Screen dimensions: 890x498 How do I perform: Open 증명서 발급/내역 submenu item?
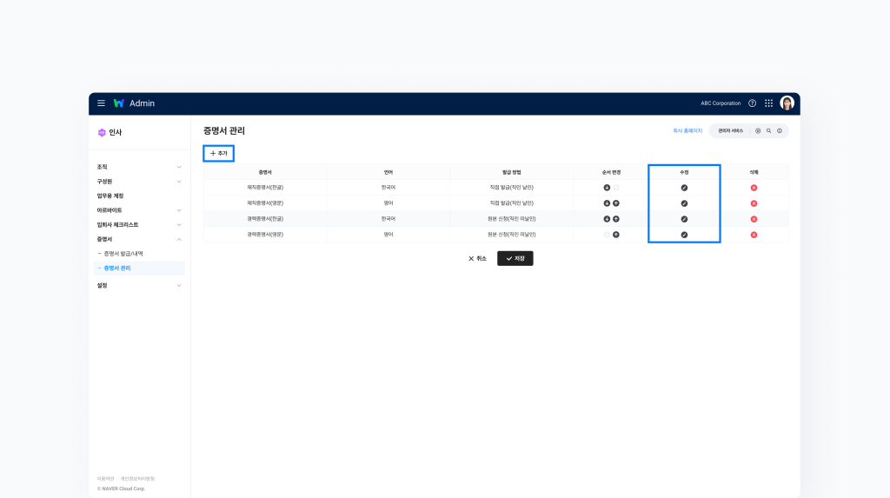[123, 254]
